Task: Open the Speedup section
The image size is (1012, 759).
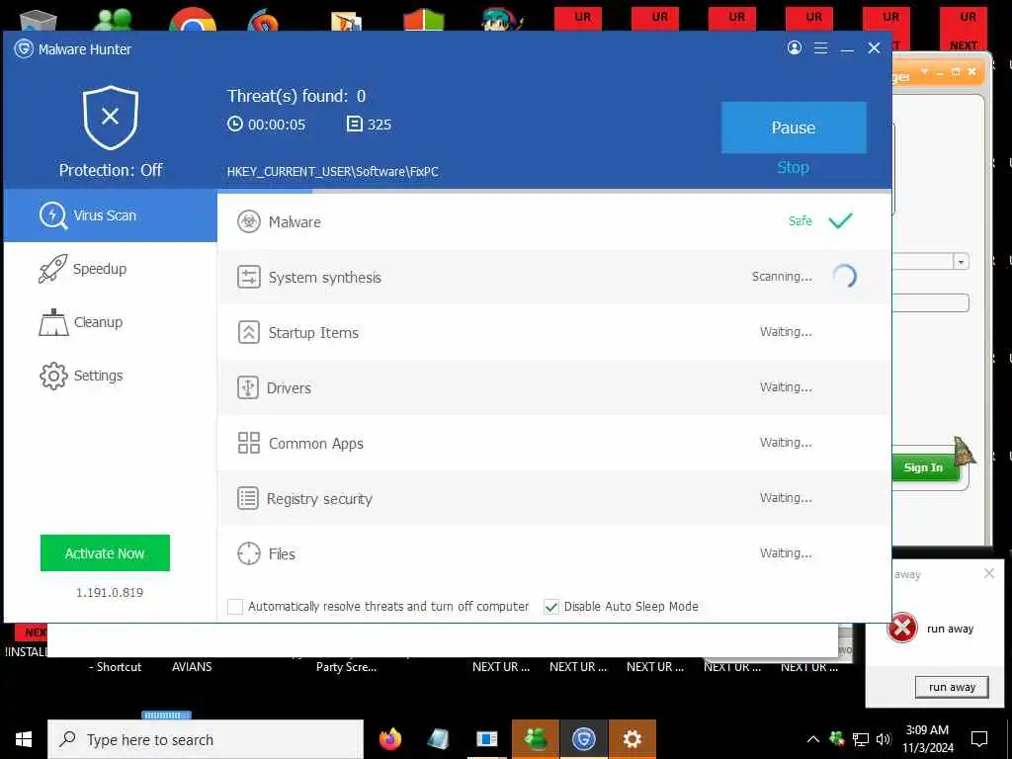Action: (x=111, y=269)
